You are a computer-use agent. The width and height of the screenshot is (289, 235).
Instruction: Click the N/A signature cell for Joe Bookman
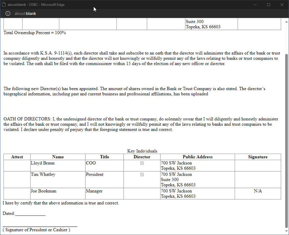point(258,191)
